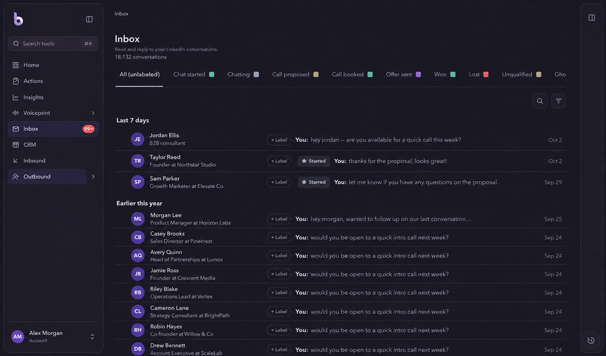Screen dimensions: 606x356
Task: Add label to Cameron Lane
Action: coord(279,312)
